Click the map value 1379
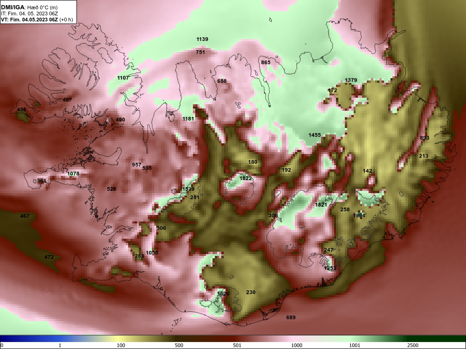Screen dimensions: 466x349 (x=351, y=80)
